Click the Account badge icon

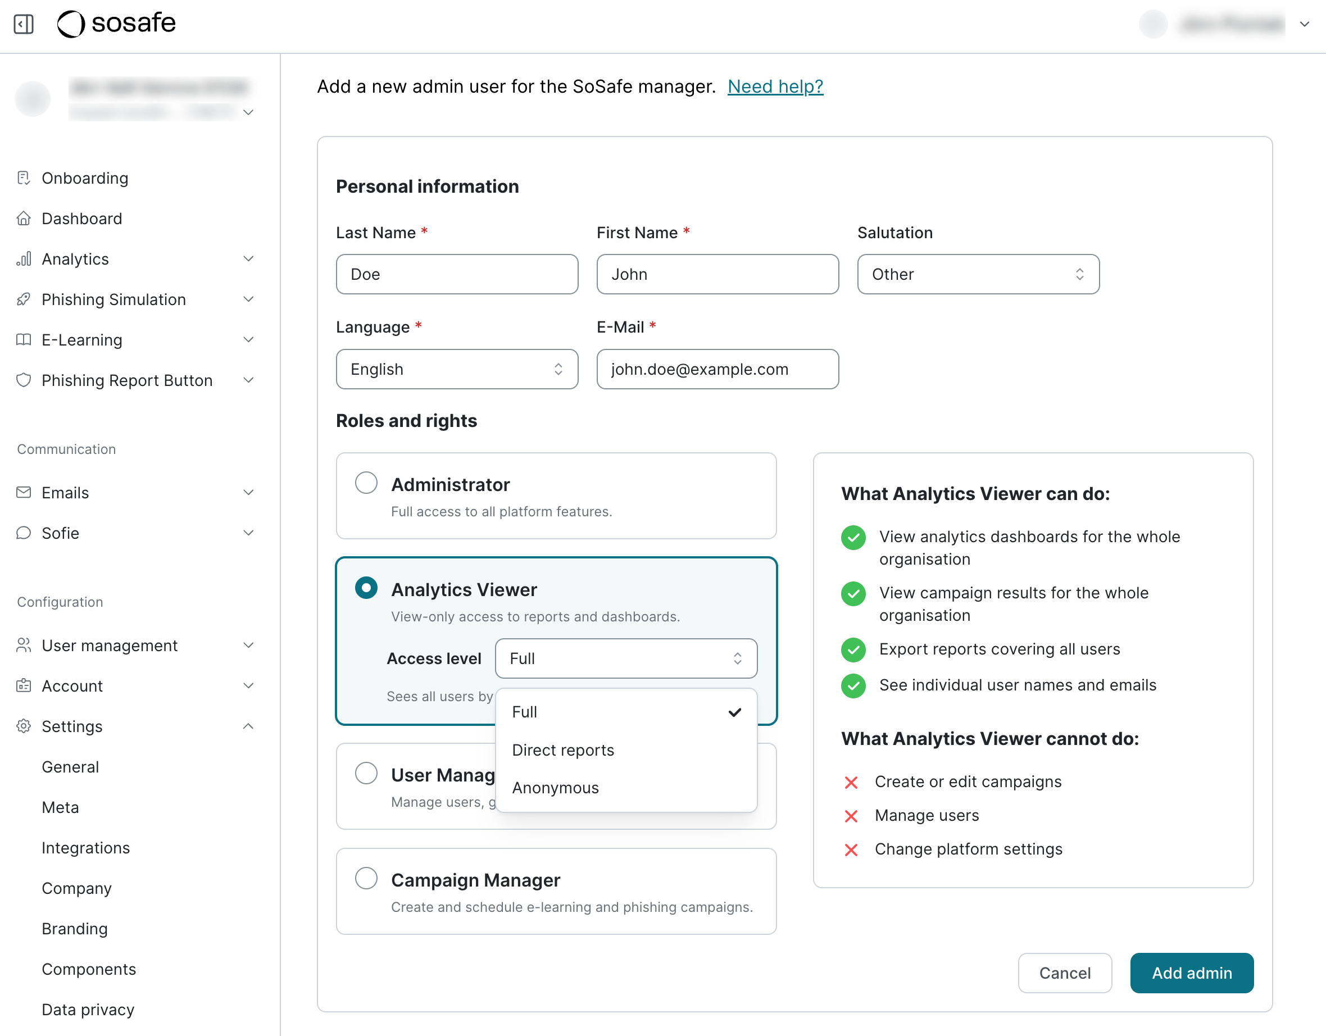tap(24, 685)
